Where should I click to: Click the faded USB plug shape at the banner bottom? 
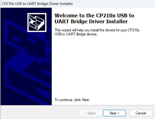tap(43, 92)
